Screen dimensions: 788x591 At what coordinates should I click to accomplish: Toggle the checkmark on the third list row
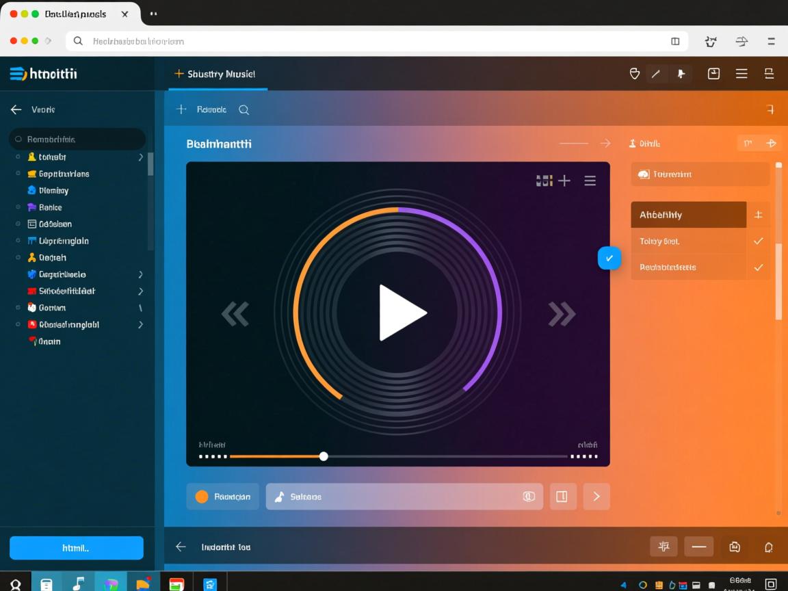coord(758,267)
